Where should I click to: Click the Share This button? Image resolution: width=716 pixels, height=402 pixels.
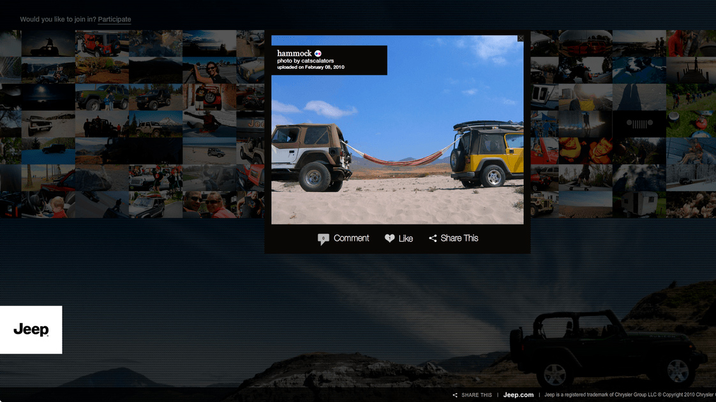click(458, 238)
